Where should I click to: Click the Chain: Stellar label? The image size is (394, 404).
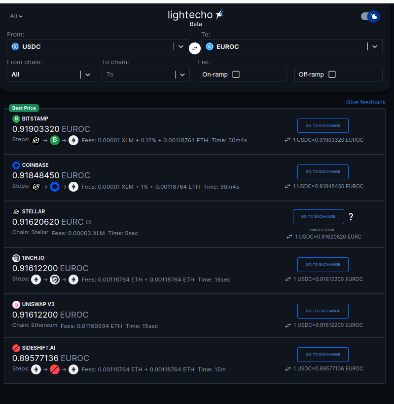(31, 232)
